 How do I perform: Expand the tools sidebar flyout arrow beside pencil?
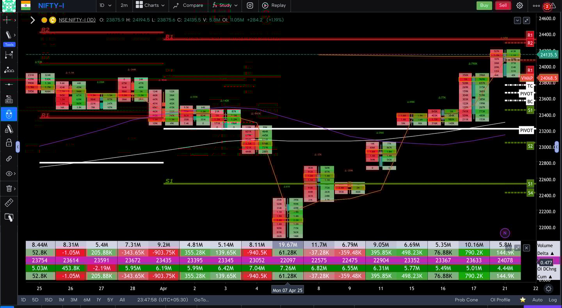(15, 35)
